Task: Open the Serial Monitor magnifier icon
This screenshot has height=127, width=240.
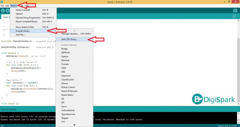Action: pyautogui.click(x=235, y=11)
